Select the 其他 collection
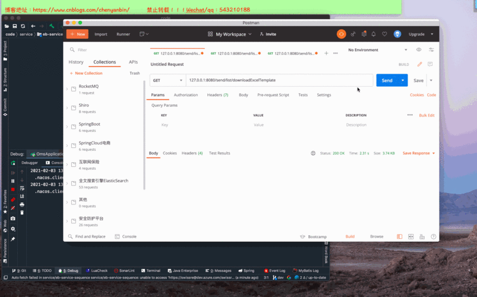Viewport: 477px width, 297px height. point(103,203)
